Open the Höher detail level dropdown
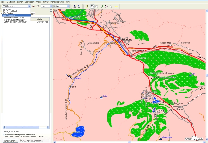Screen dimensions: 208x143 68,6
